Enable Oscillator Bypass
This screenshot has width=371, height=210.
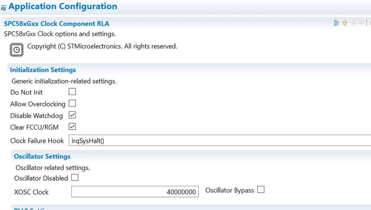(x=261, y=190)
